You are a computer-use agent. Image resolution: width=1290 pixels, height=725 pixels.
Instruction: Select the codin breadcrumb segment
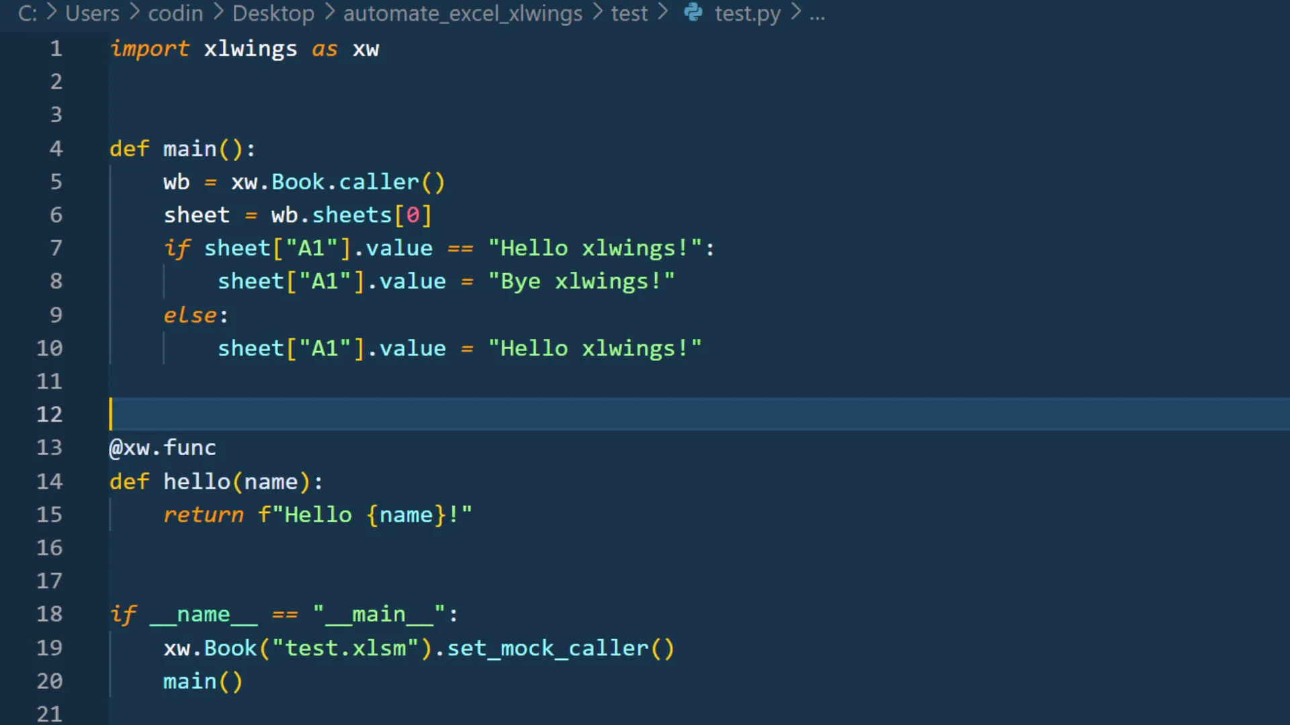click(175, 13)
